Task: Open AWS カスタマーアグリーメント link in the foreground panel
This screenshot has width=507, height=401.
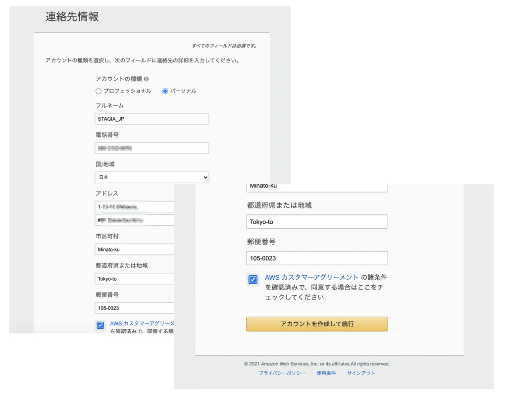Action: click(x=311, y=278)
